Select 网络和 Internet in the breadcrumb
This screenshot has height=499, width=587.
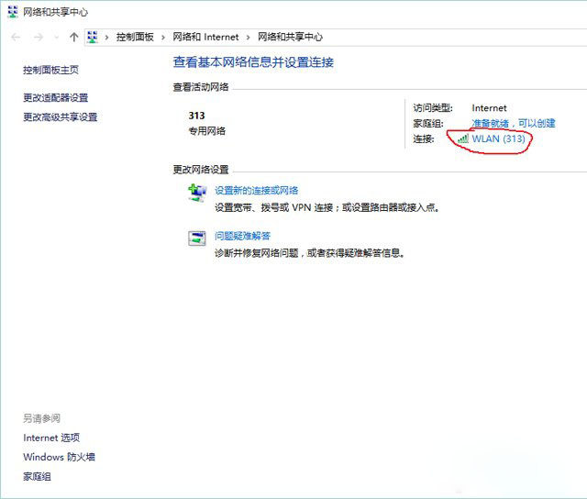pyautogui.click(x=205, y=38)
